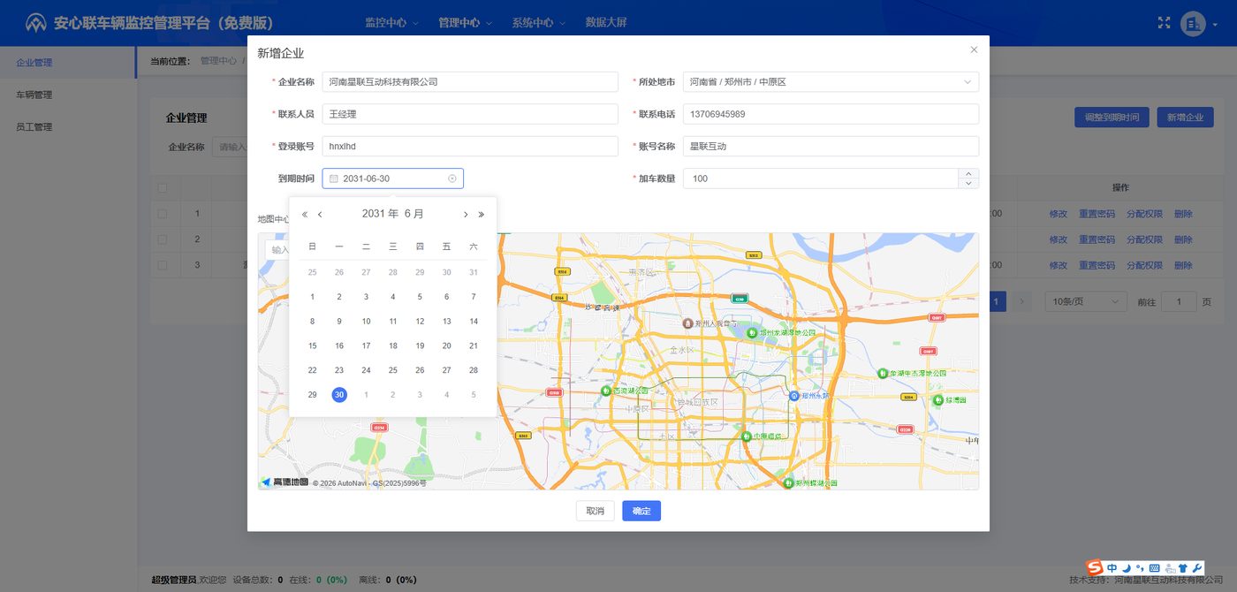Open the user menu arrow beside avatar

click(1215, 24)
